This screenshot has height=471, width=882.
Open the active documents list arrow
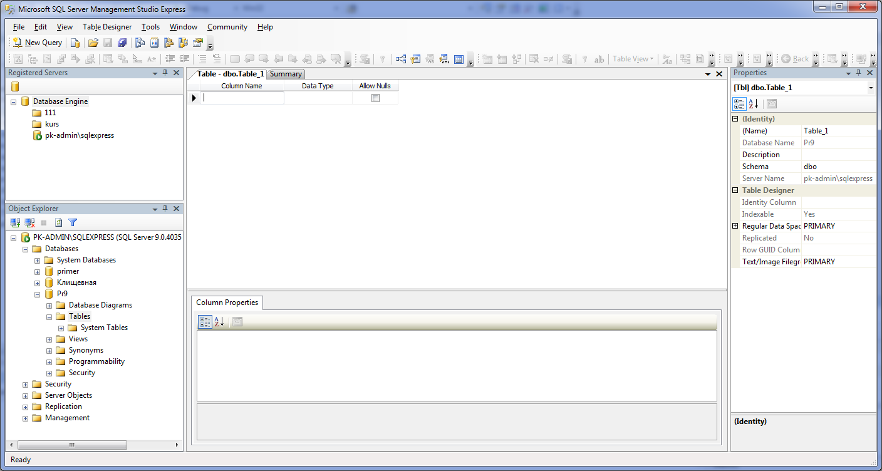click(708, 74)
